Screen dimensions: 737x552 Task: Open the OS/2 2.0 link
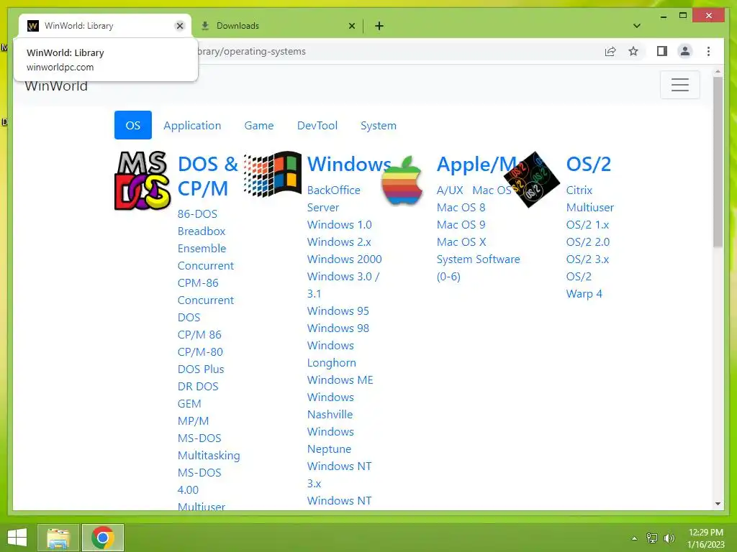588,242
